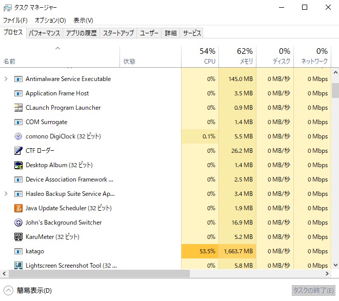Click the comono DigiClock clock icon
The width and height of the screenshot is (339, 301).
18,136
